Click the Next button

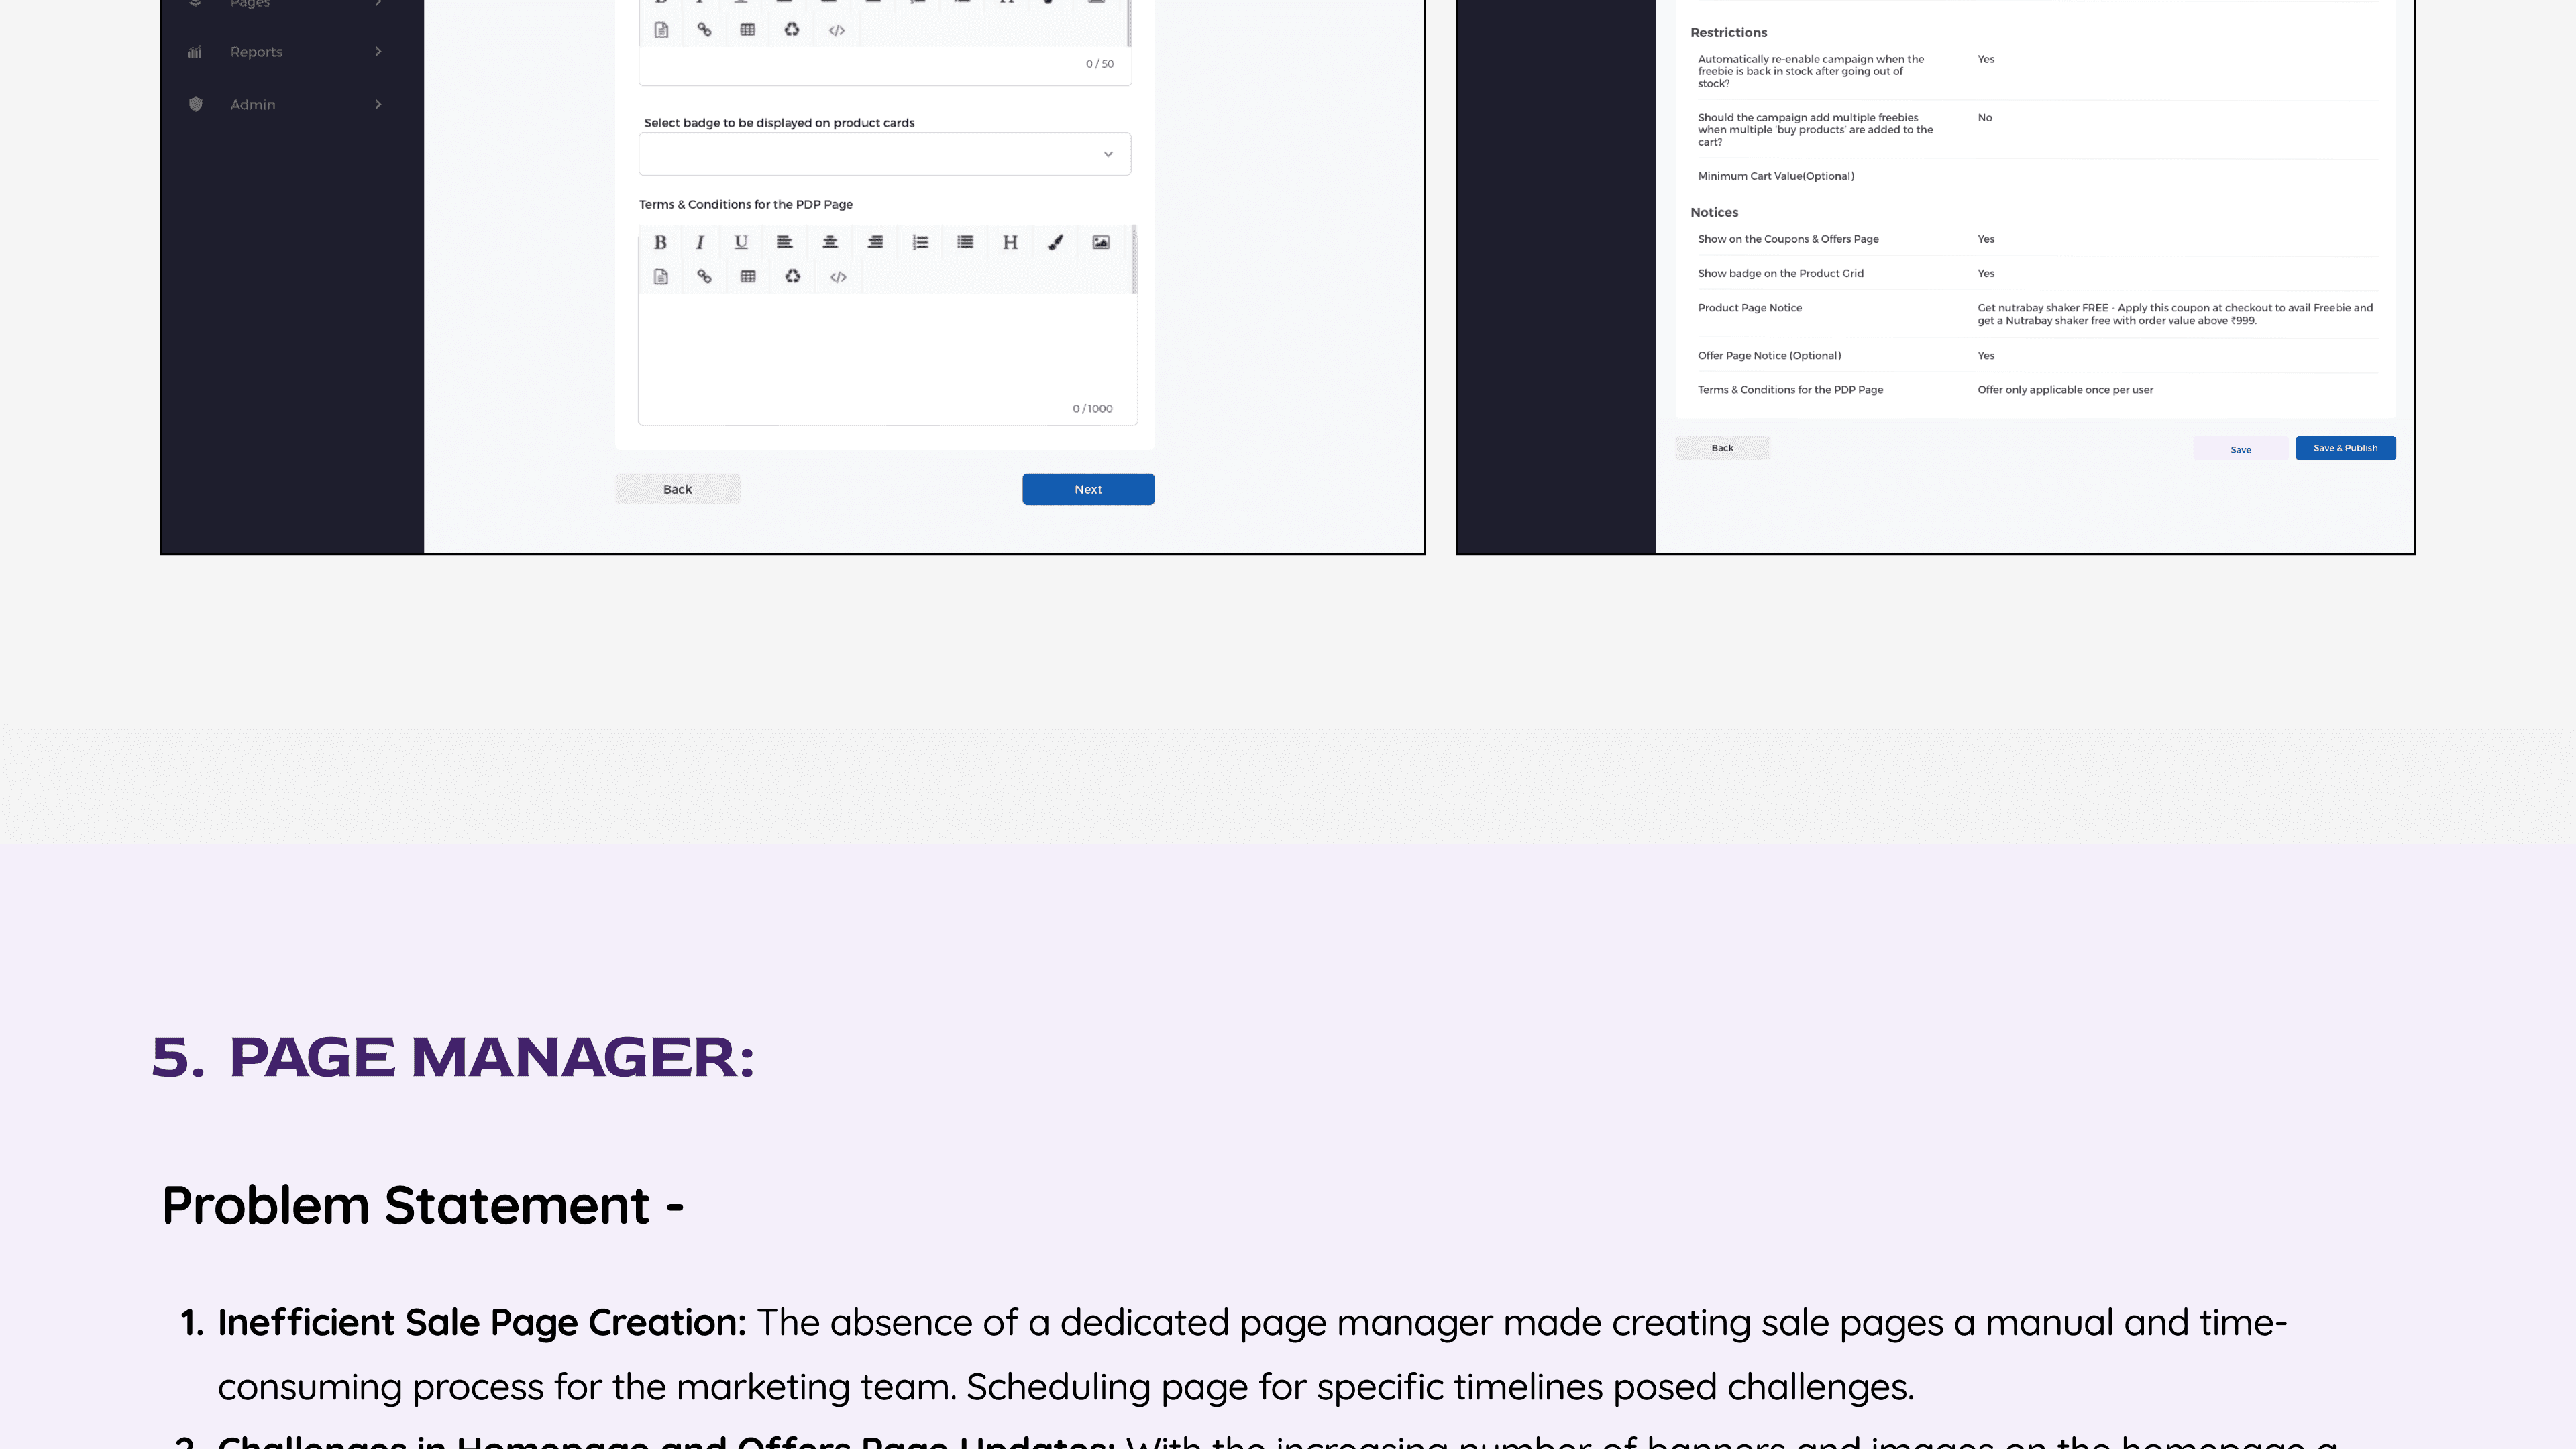tap(1088, 489)
